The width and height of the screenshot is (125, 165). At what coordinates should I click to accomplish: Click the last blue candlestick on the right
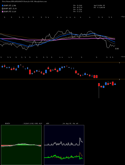[115, 84]
